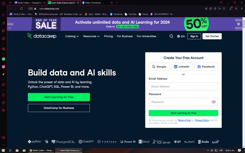Focus the Password field
This screenshot has width=245, height=153.
pos(183,102)
